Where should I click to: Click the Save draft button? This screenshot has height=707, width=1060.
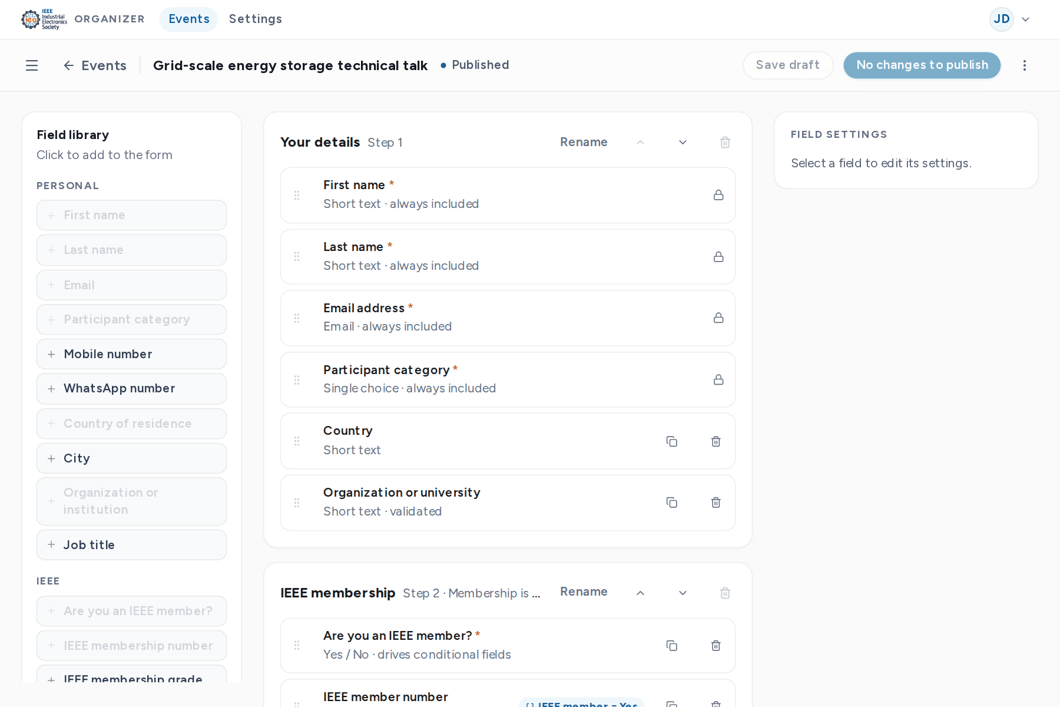point(788,65)
